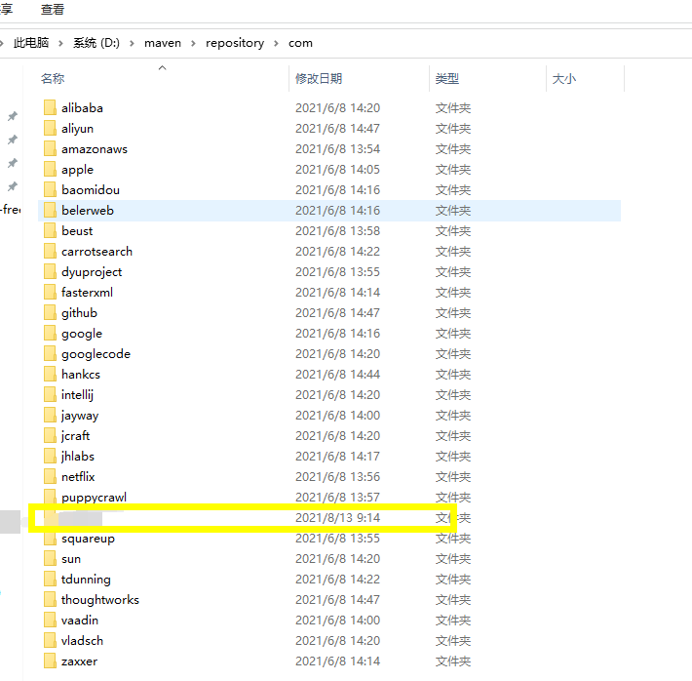Image resolution: width=692 pixels, height=681 pixels.
Task: Click date 2021/8/13 9:14
Action: click(x=337, y=517)
